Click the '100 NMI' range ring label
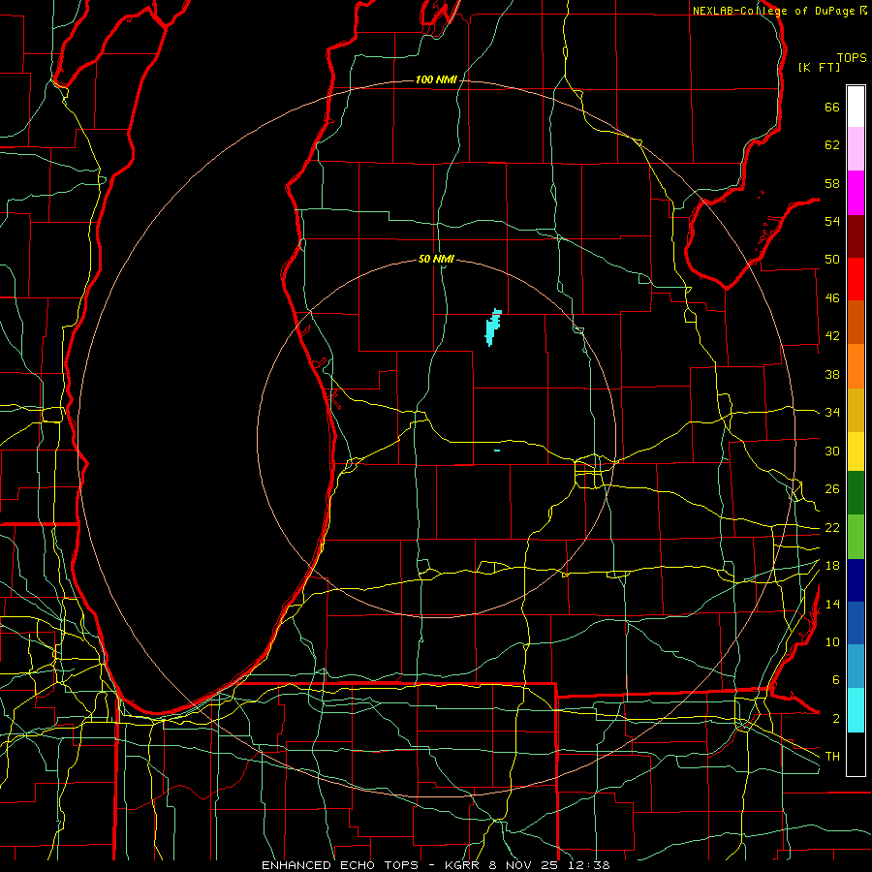The width and height of the screenshot is (872, 872). pos(436,80)
